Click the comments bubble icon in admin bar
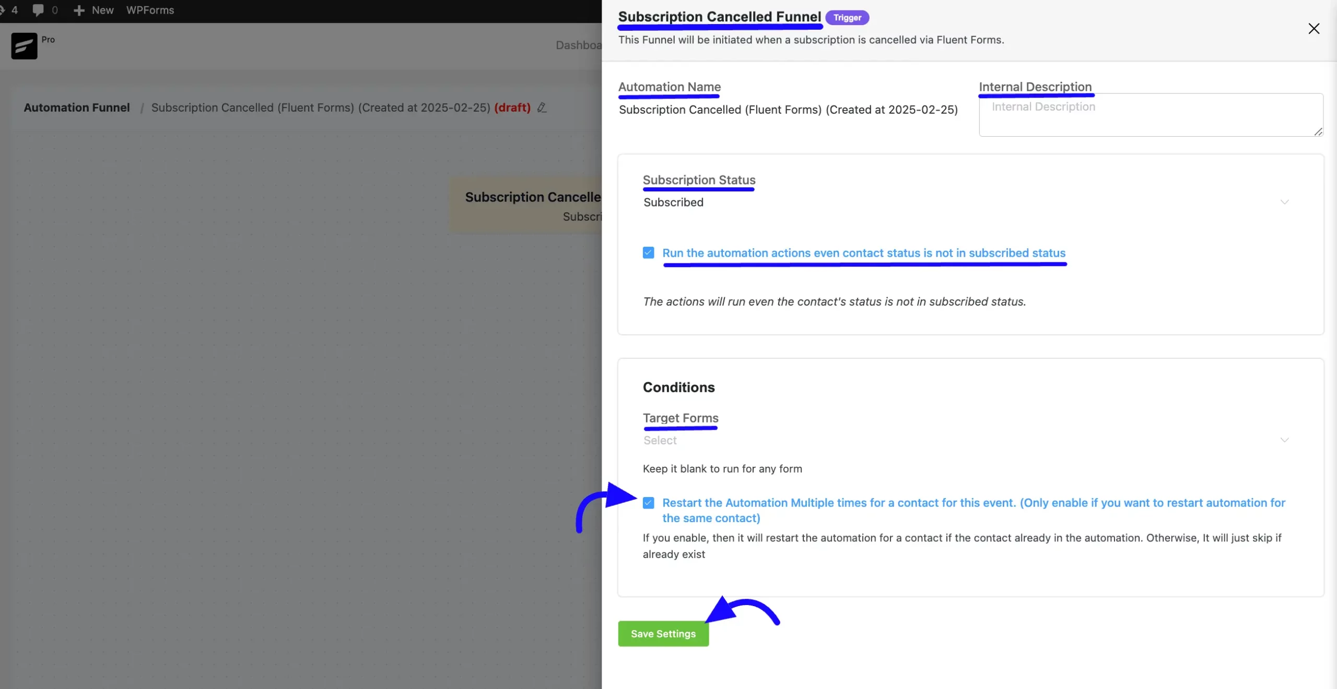1337x689 pixels. click(38, 10)
